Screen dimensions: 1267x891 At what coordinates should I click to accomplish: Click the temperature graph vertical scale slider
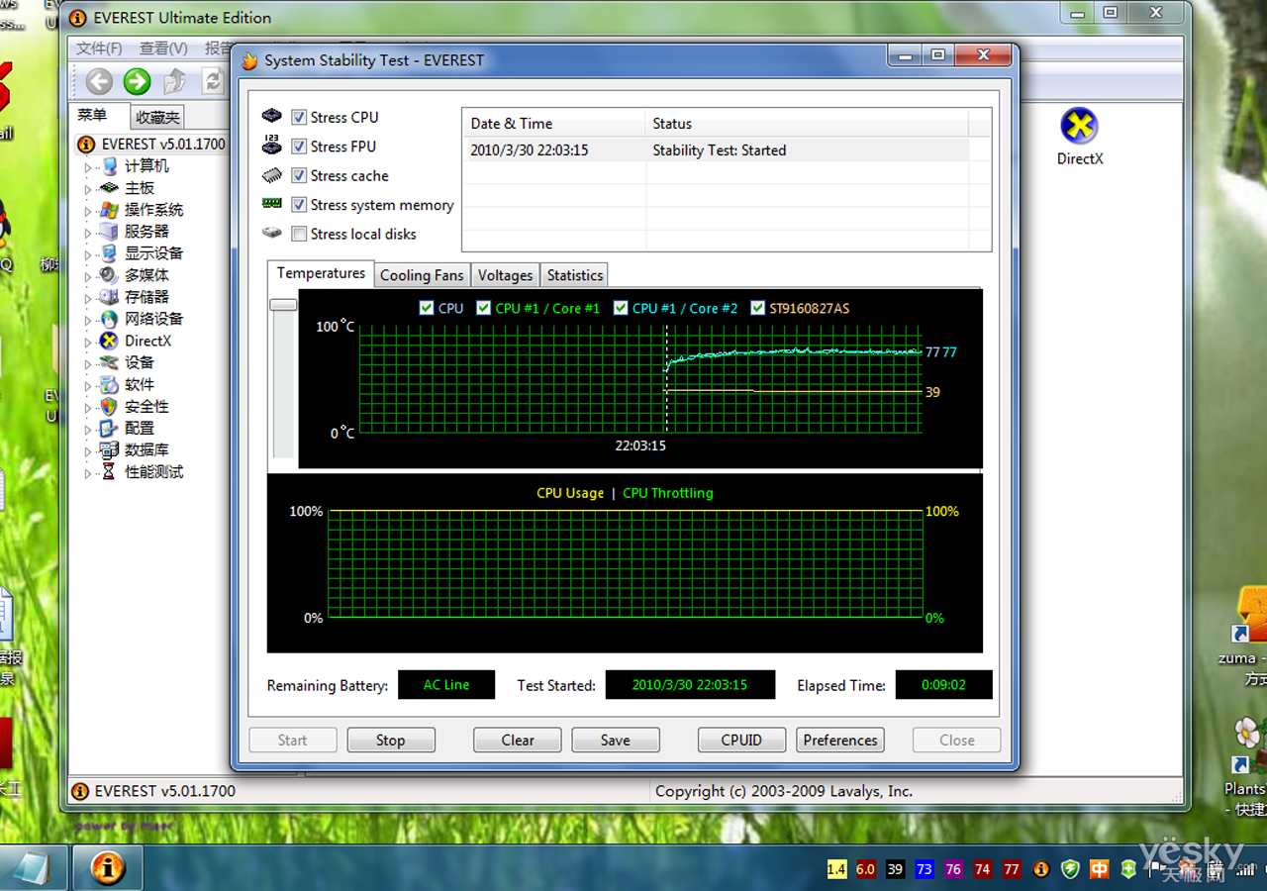[x=283, y=305]
